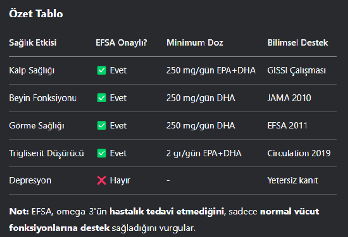Click the Bilimsel Destek column header

(x=297, y=42)
